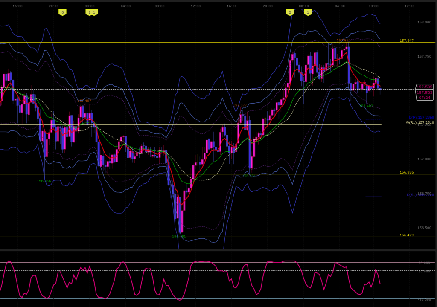This screenshot has height=307, width=437.
Task: Click the 157.403 green swing low annotation
Action: coord(366,106)
